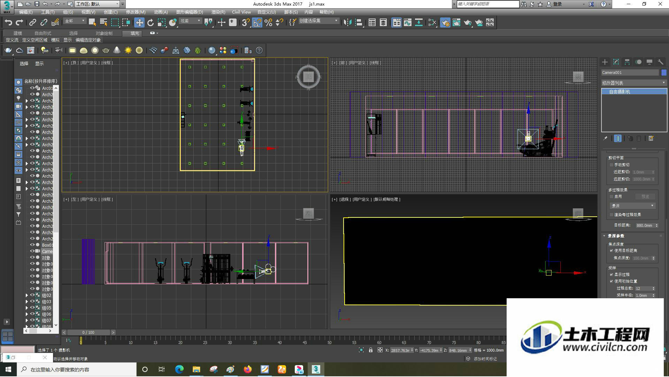This screenshot has height=377, width=669.
Task: Open the 工作区: 默认 workspace dropdown
Action: coord(97,4)
